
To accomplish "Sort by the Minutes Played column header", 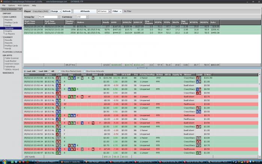I will click(70, 22).
